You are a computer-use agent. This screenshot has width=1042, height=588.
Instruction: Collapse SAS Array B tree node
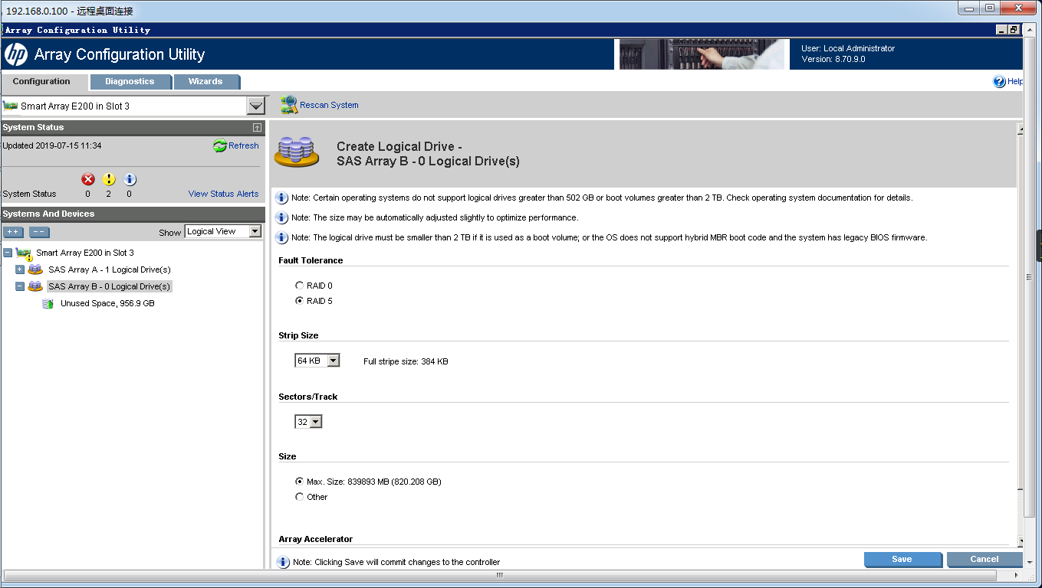coord(20,286)
